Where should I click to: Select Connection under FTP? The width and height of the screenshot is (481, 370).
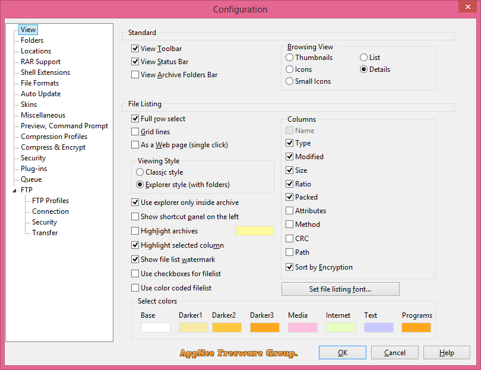pyautogui.click(x=50, y=211)
